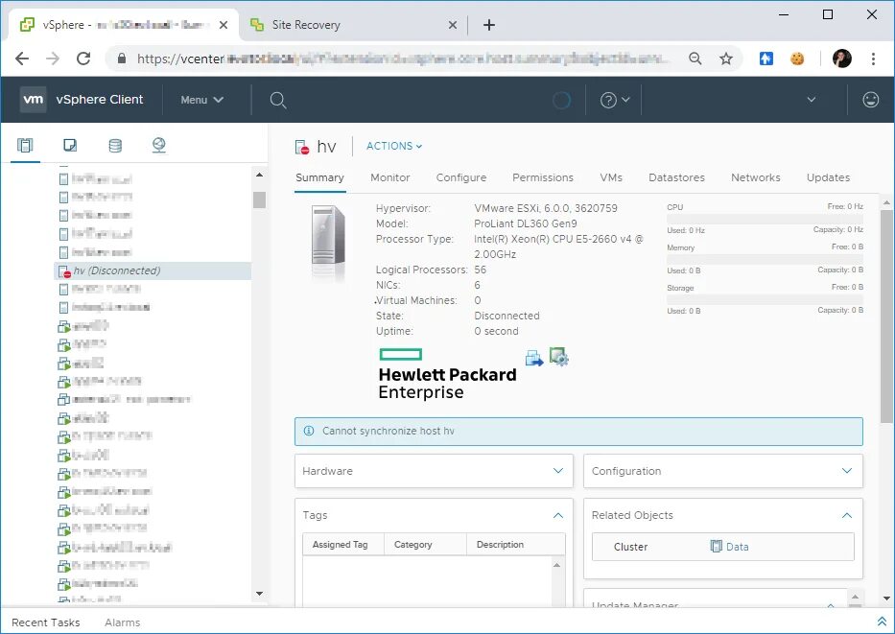The image size is (895, 634).
Task: Close the Site Recovery browser tab
Action: click(452, 25)
